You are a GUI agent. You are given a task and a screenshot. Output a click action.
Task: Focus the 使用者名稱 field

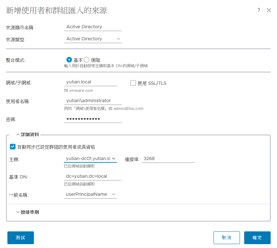pos(93,101)
